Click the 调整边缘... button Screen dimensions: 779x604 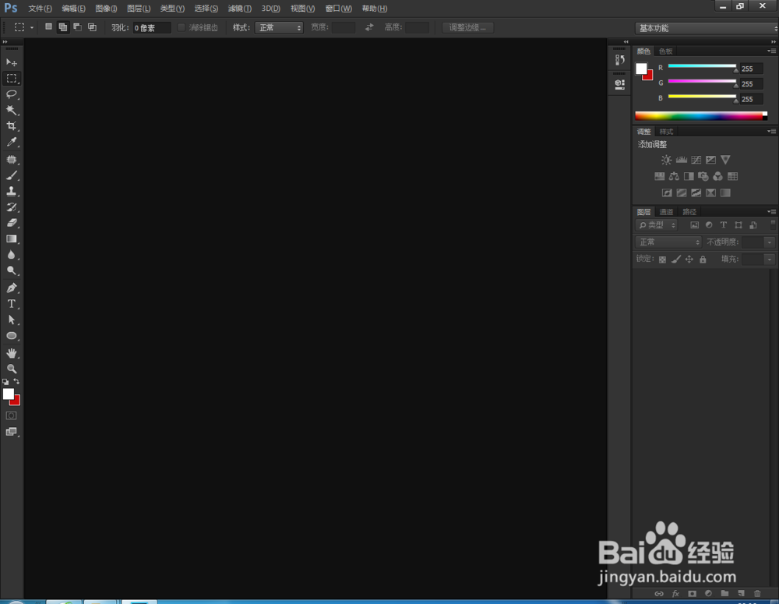467,27
